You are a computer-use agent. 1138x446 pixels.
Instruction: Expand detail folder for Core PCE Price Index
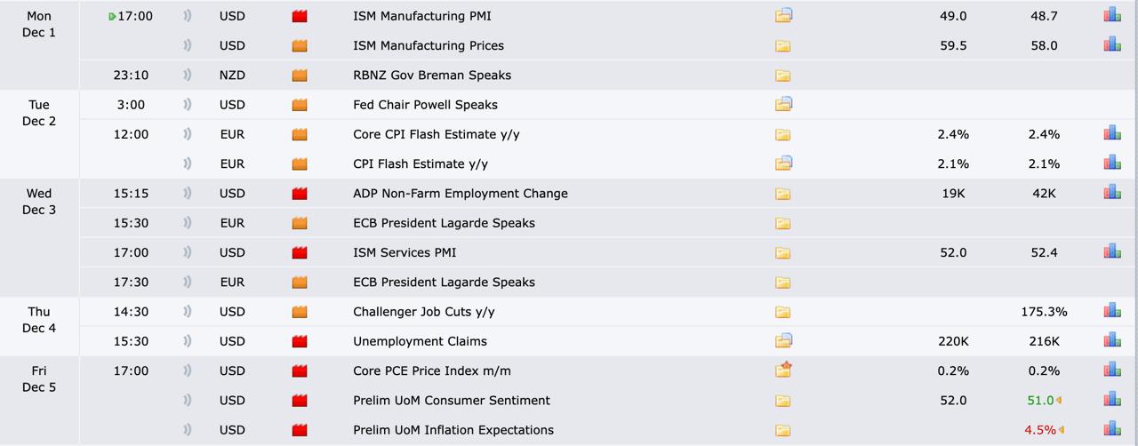(783, 370)
